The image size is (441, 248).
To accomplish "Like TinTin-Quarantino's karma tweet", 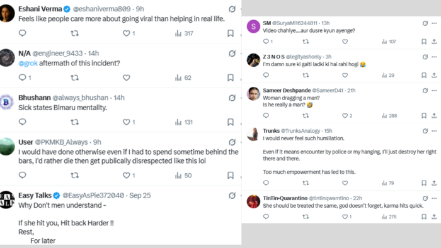I will (345, 217).
